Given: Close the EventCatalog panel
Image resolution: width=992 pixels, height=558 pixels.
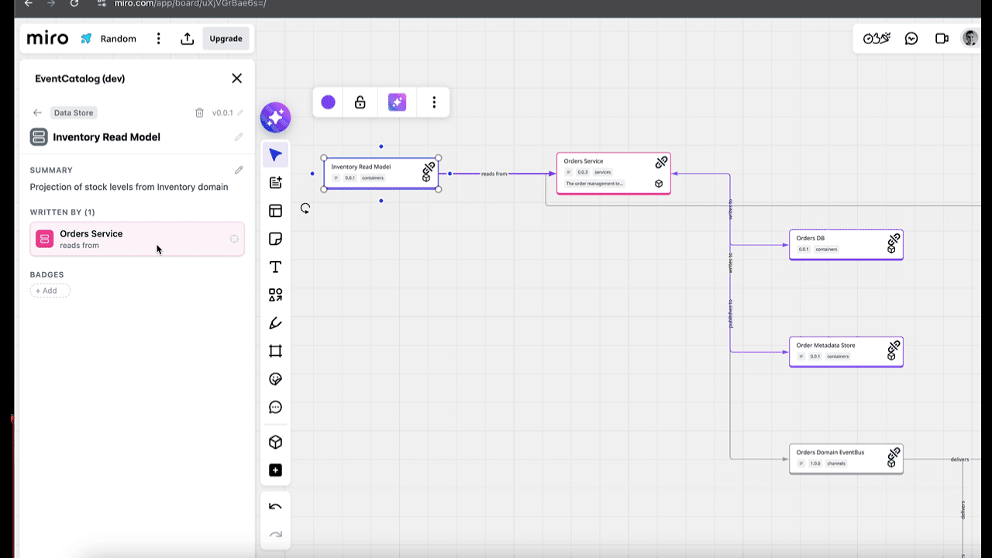Looking at the screenshot, I should click(236, 77).
